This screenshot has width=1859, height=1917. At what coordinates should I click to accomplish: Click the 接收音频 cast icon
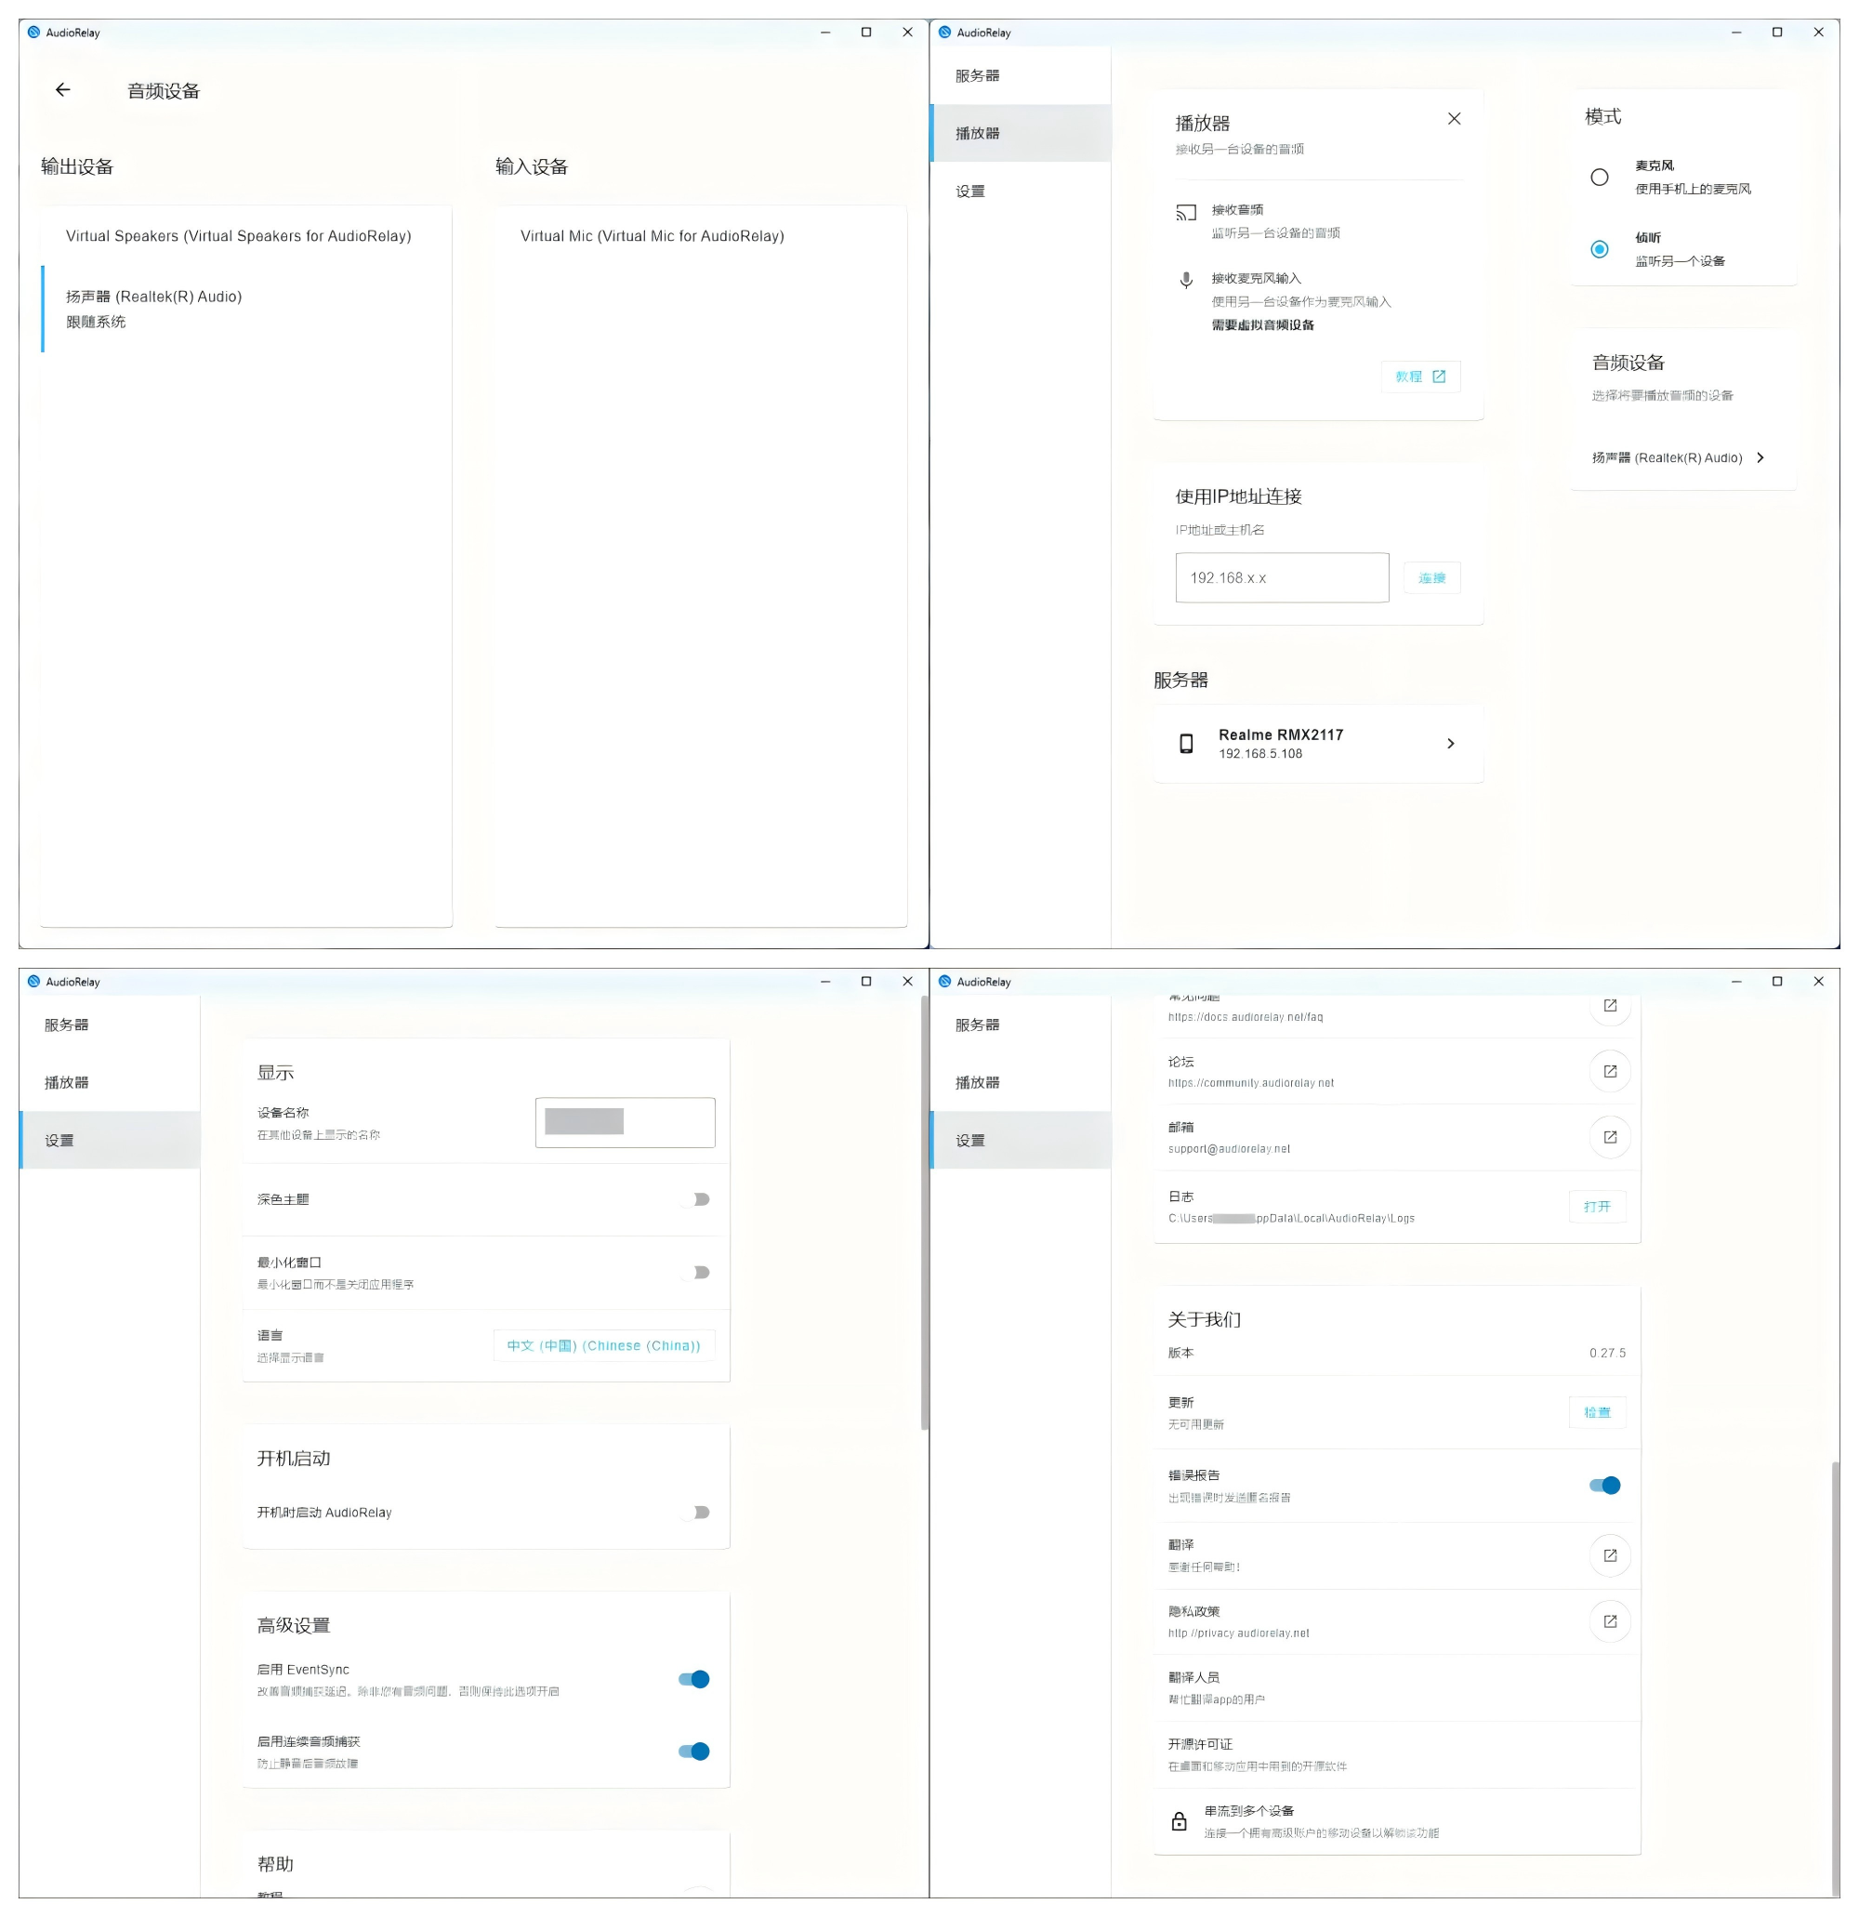click(1185, 212)
